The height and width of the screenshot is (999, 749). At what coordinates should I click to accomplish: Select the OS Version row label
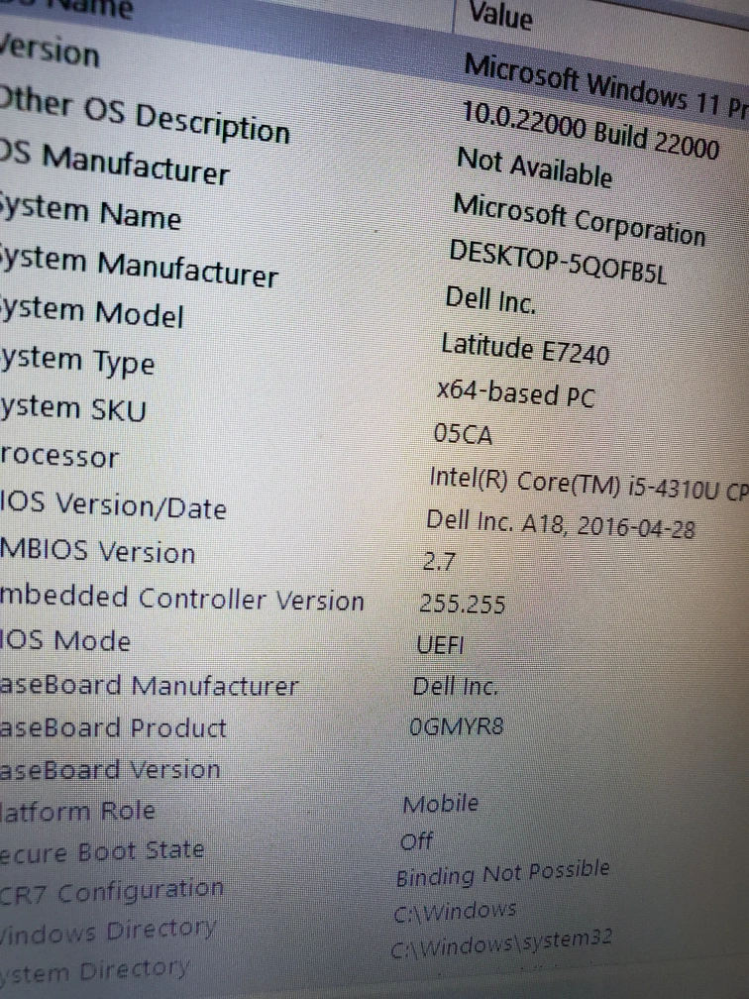[50, 51]
